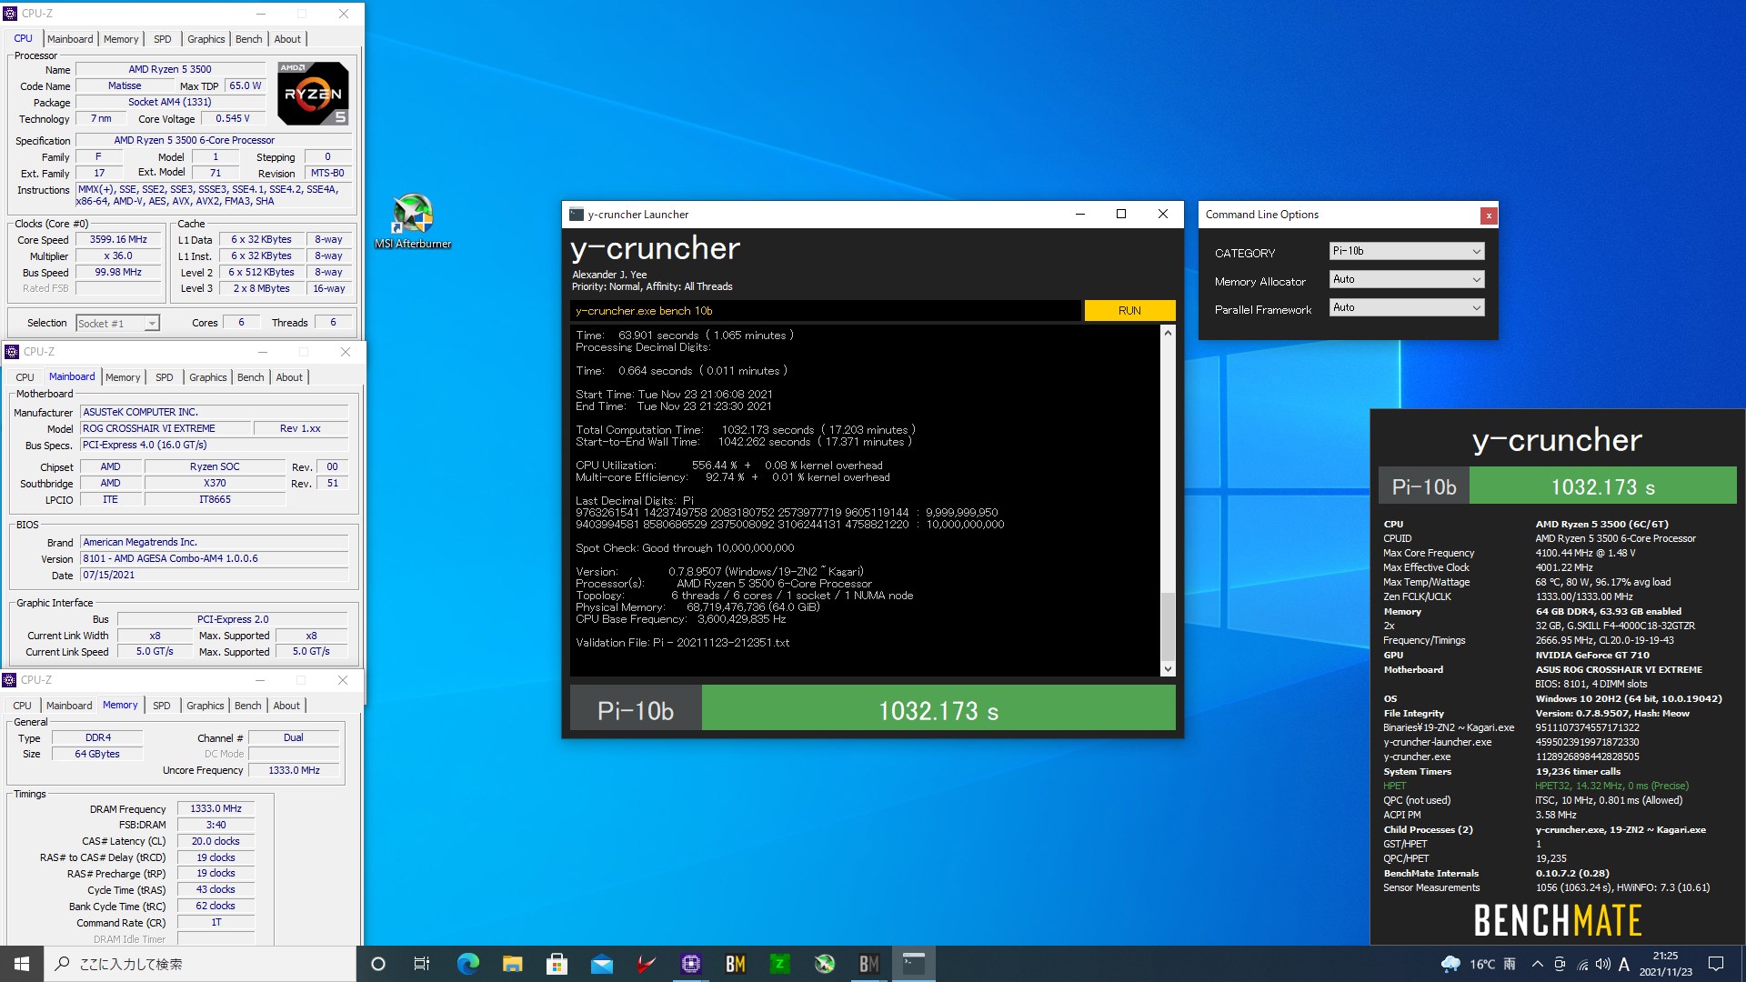Click the console scrollbar thumb
1746x982 pixels.
[x=1168, y=626]
